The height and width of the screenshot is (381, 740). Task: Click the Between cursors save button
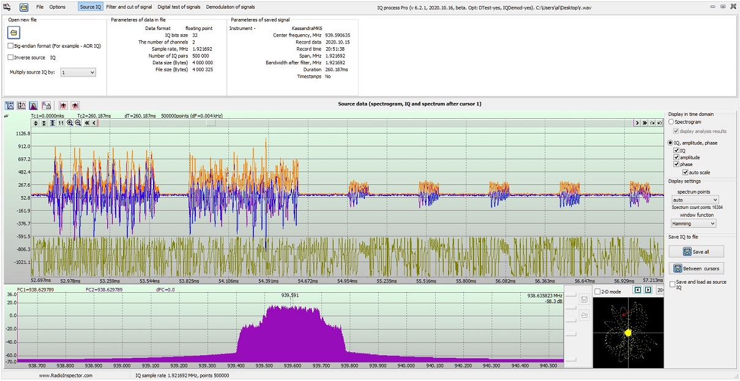pos(696,268)
